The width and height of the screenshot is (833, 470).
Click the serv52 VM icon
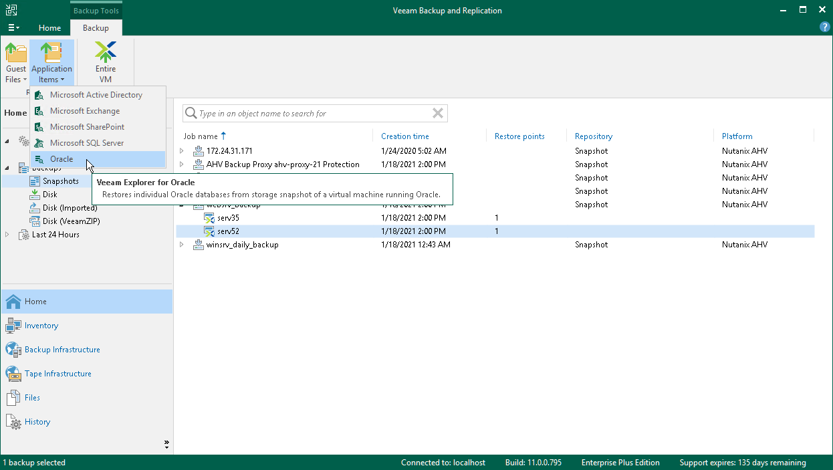pyautogui.click(x=210, y=231)
